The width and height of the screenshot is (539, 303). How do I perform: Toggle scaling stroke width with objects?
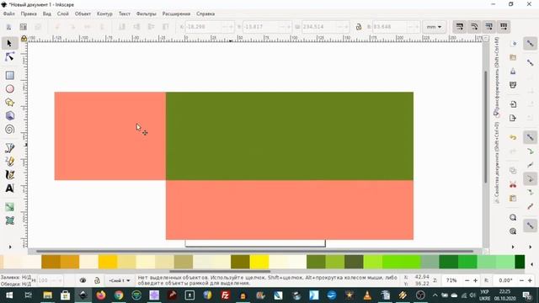(x=460, y=27)
